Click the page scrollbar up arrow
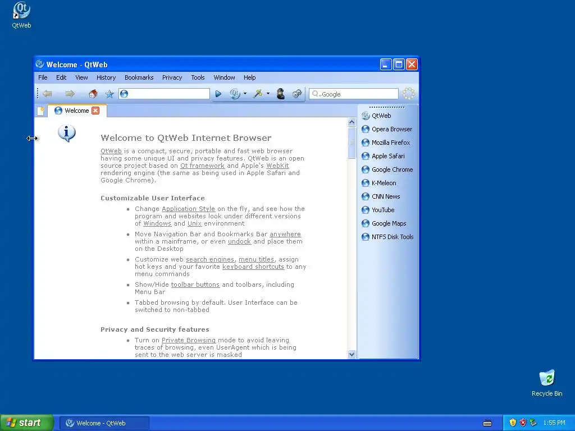The image size is (575, 431). 352,122
